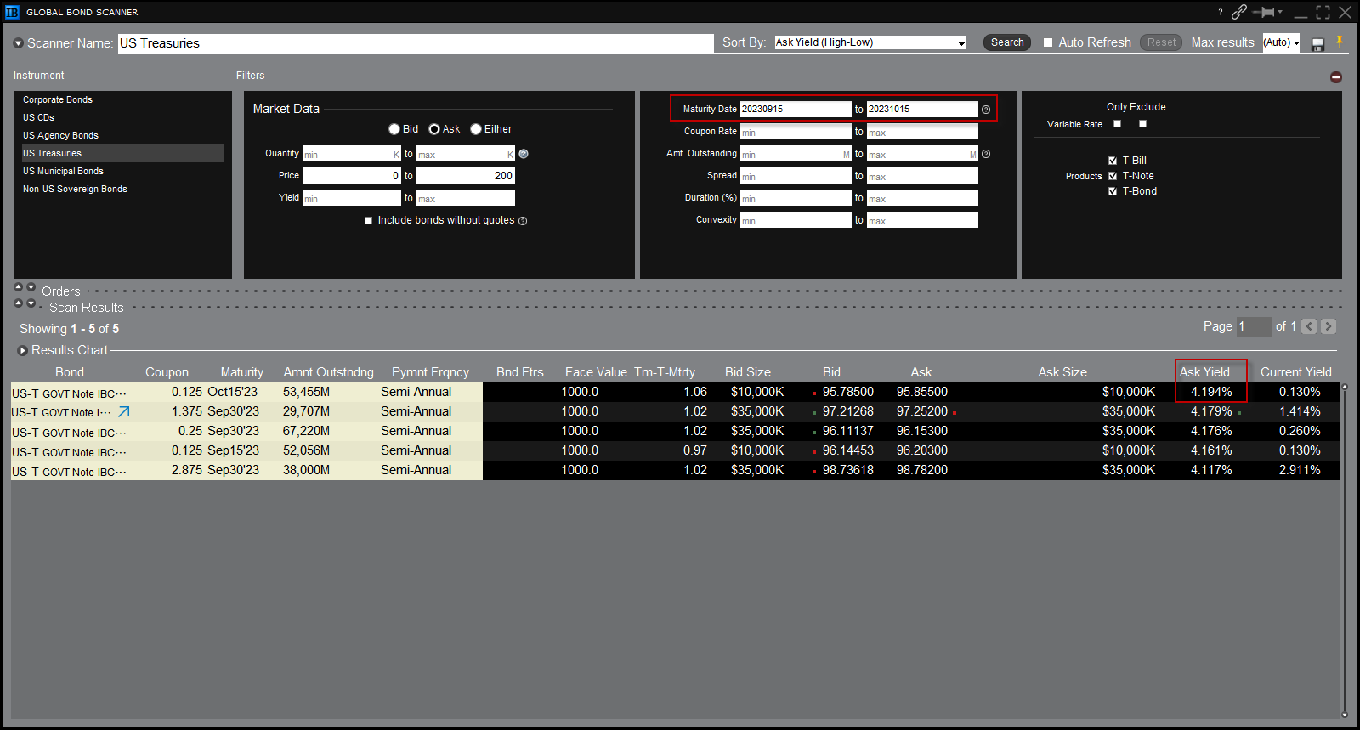Sort by the Ask Yield column header
The width and height of the screenshot is (1360, 730).
coord(1204,372)
